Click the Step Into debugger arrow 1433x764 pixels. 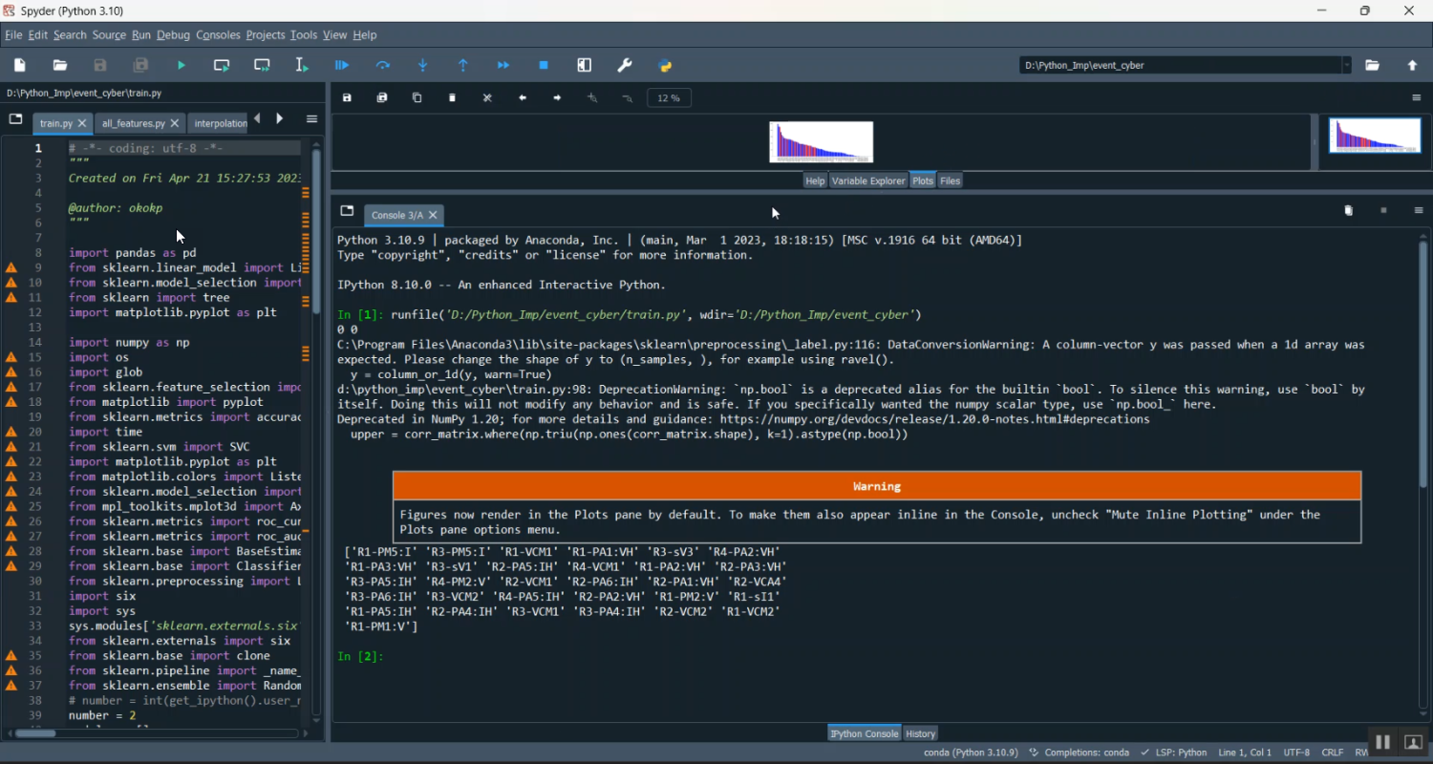423,65
